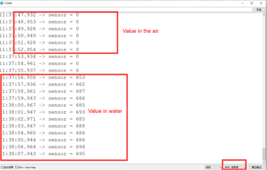Click the line timestamped 11:37:53.934
Image resolution: width=267 pixels, height=170 pixels.
[40, 56]
